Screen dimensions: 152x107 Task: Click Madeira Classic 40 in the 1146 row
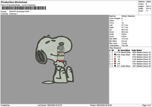click(144, 59)
